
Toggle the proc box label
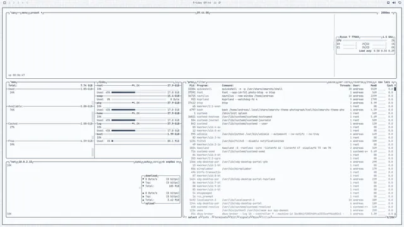pyautogui.click(x=191, y=82)
